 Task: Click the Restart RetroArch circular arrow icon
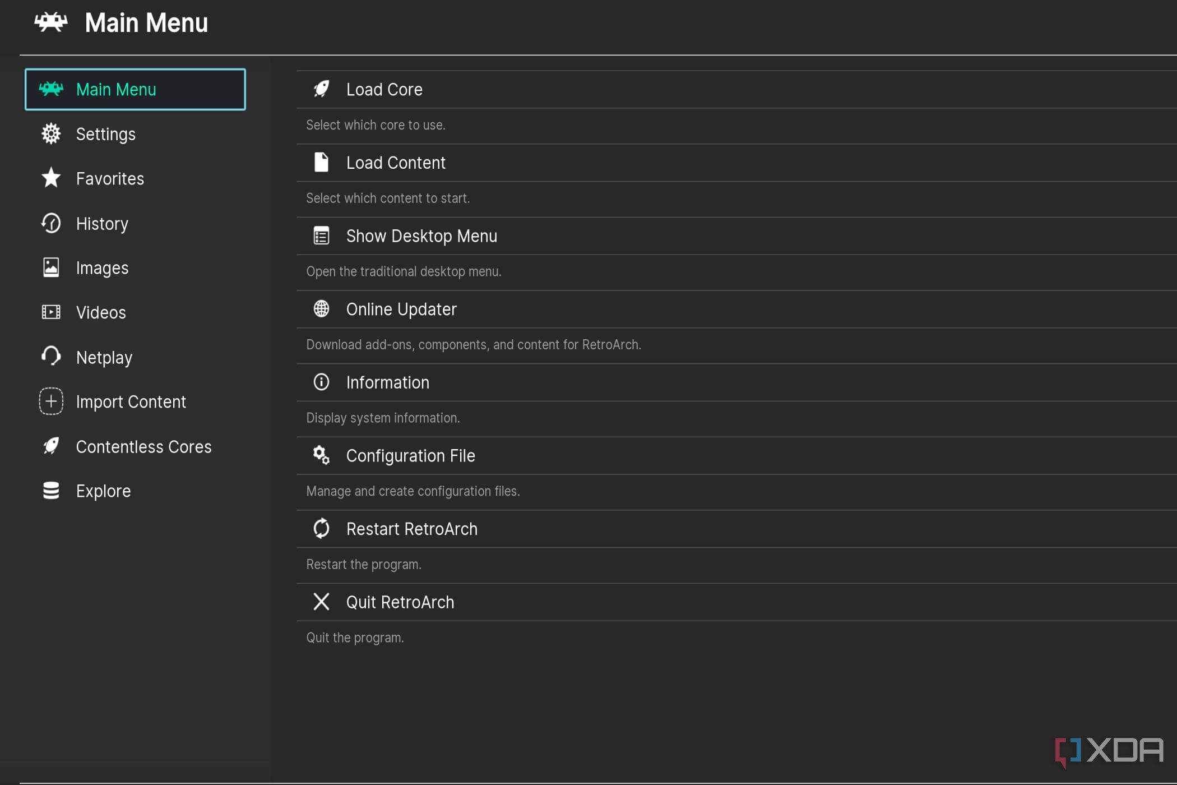[x=321, y=528]
